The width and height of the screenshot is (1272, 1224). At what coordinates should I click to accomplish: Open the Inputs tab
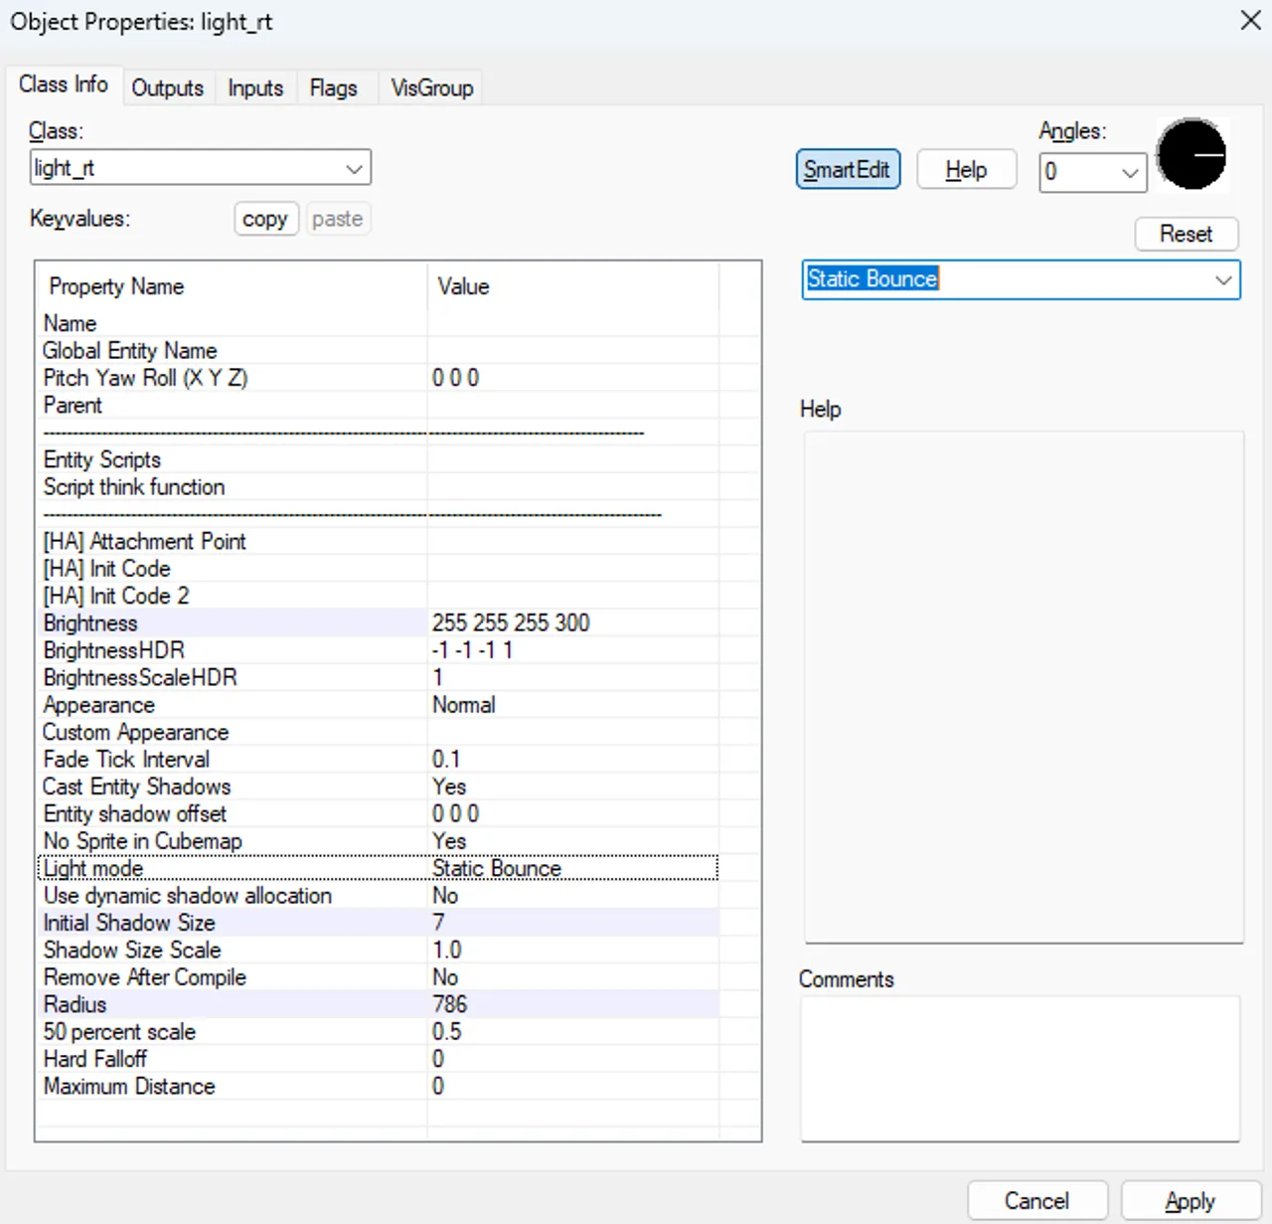tap(255, 88)
